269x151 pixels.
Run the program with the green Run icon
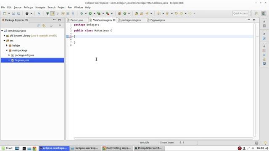pyautogui.click(x=90, y=13)
